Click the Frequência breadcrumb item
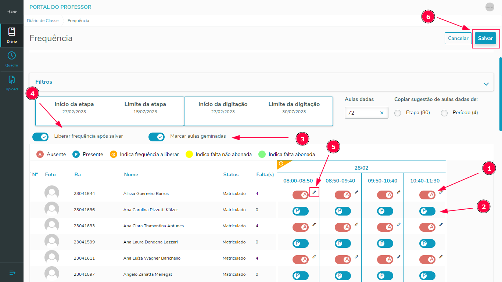502x282 pixels. point(78,21)
